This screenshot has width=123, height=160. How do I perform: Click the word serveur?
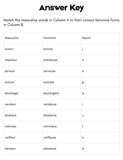[x=10, y=71]
